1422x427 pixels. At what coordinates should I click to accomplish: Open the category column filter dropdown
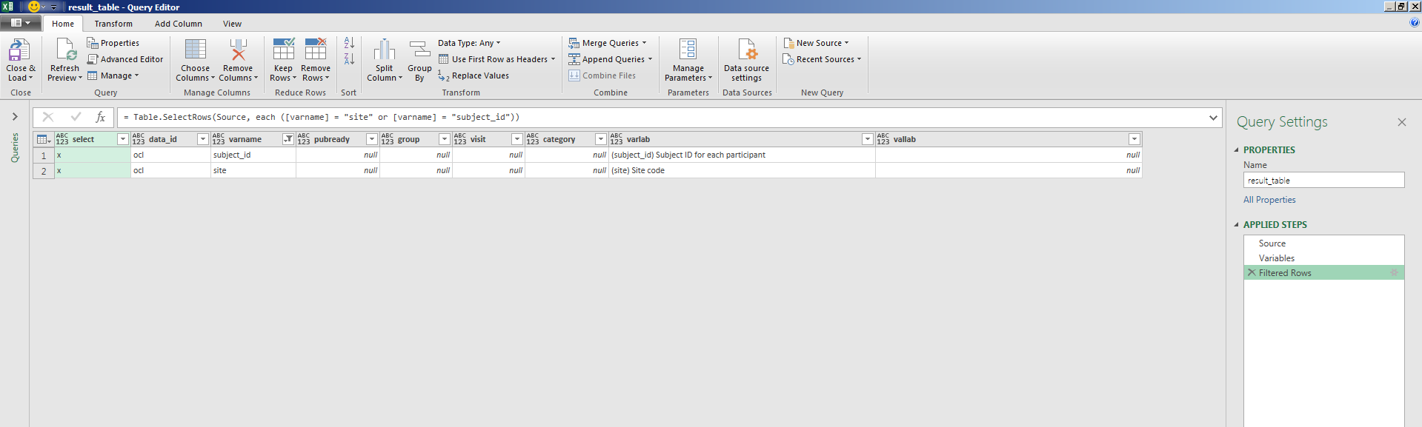coord(600,139)
